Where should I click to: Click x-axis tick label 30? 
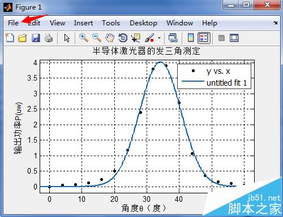click(x=147, y=199)
